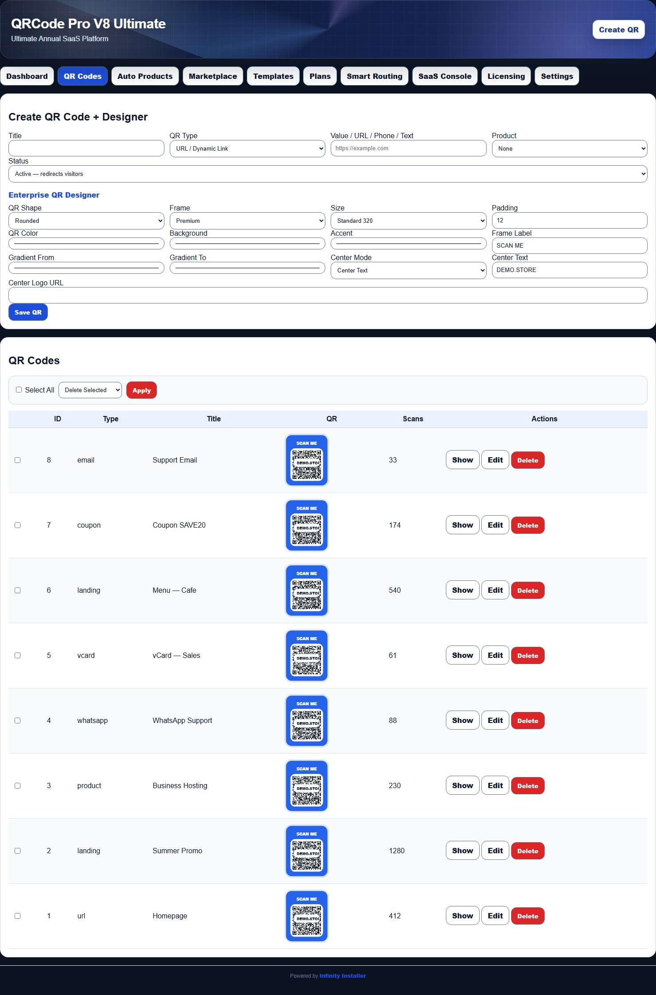Screen dimensions: 656x995
Task: Apply the selected bulk action
Action: pos(141,390)
